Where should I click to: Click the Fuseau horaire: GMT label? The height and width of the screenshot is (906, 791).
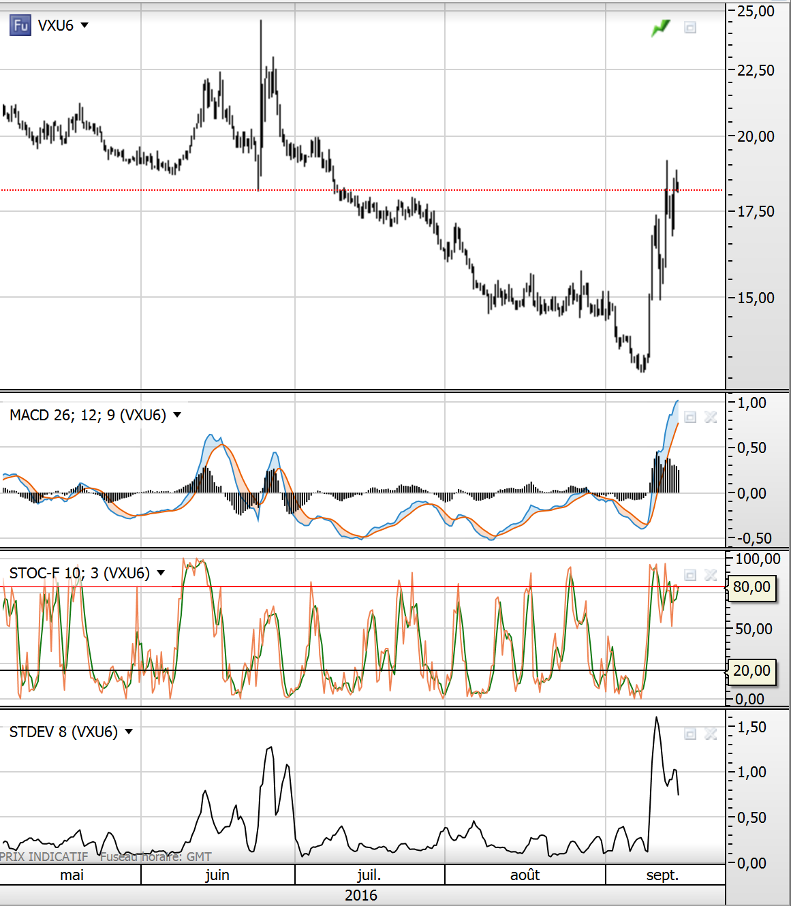point(156,857)
